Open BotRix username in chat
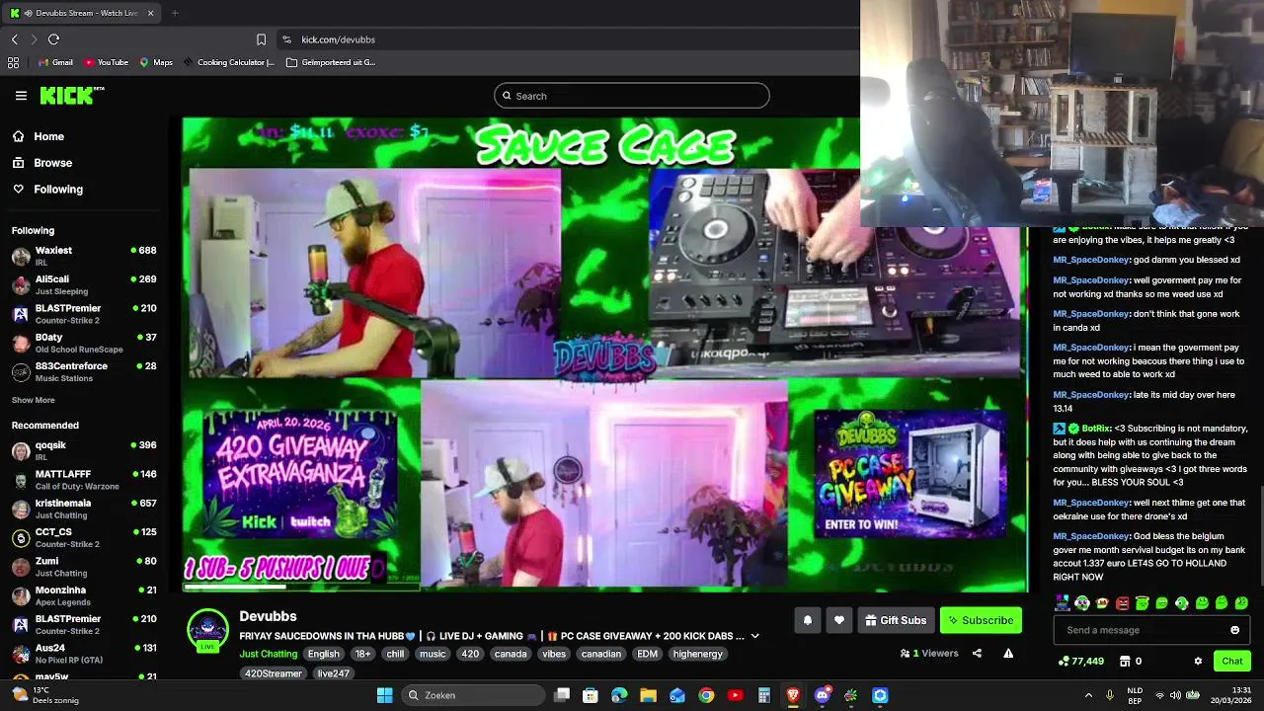Screen dimensions: 1264x711 [1095, 429]
